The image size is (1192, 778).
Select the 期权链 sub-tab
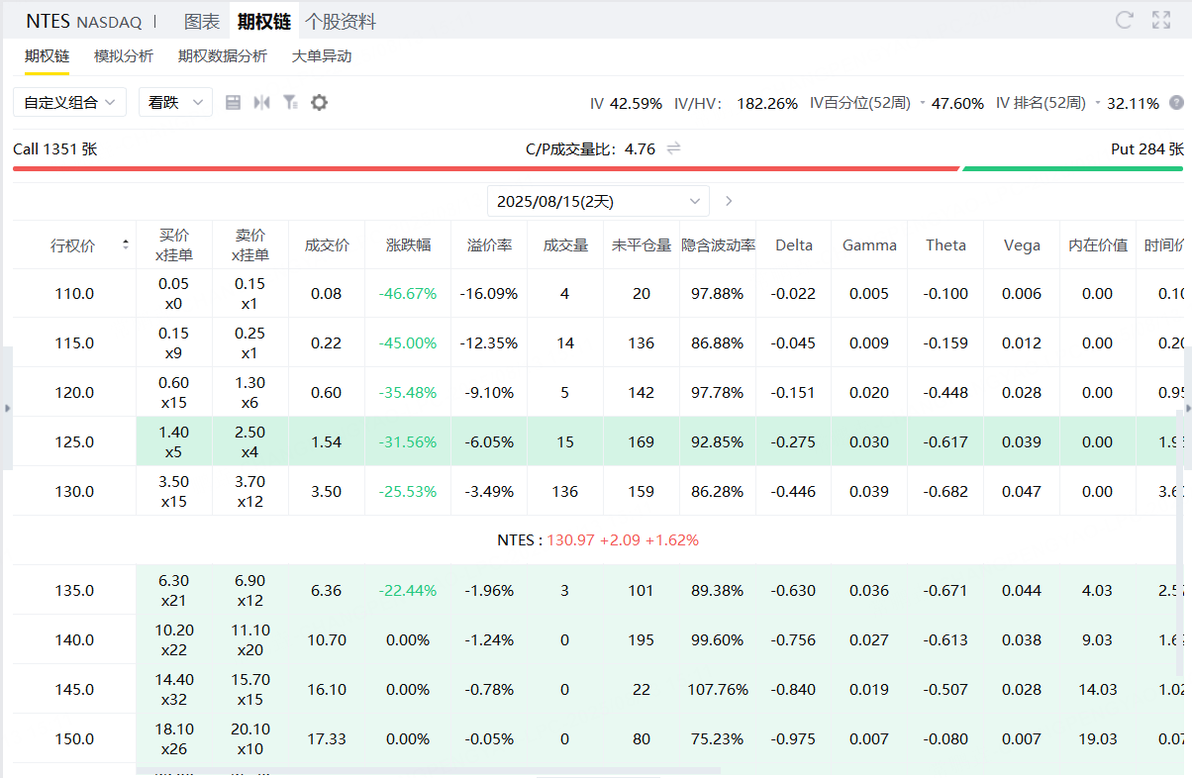pos(47,56)
